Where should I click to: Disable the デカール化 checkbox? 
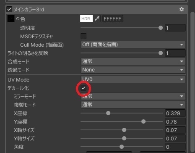click(x=83, y=88)
